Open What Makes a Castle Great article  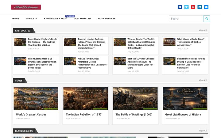click(x=191, y=42)
